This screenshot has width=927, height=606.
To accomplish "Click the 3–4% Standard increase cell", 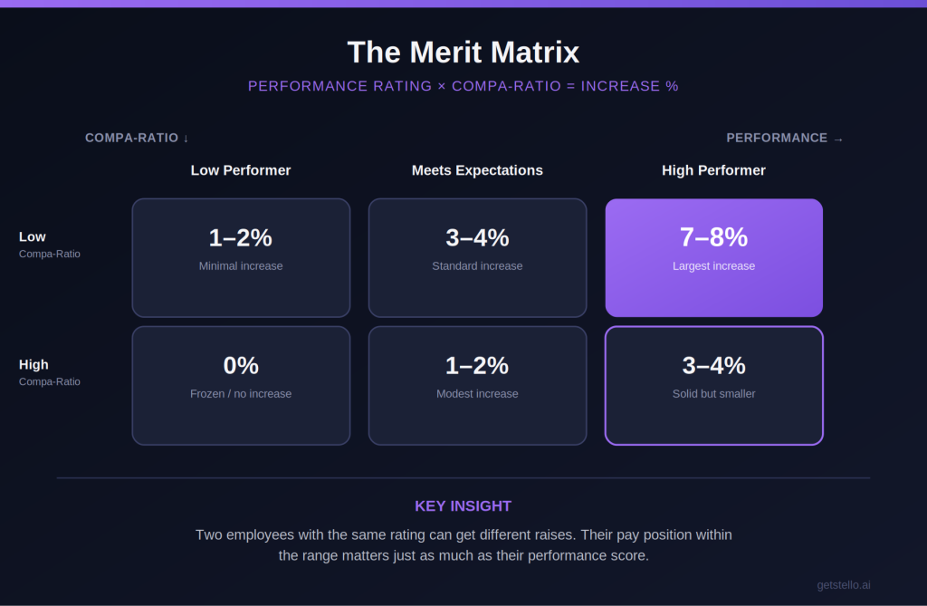I will pos(477,257).
